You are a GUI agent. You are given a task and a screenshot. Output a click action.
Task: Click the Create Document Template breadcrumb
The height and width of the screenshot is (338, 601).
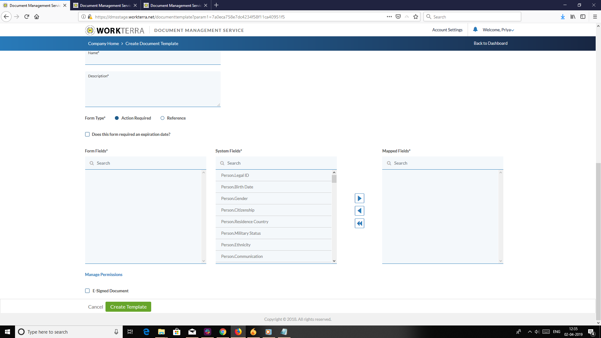point(152,44)
